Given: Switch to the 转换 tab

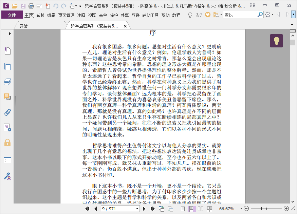Looking at the screenshot, I should point(40,15).
